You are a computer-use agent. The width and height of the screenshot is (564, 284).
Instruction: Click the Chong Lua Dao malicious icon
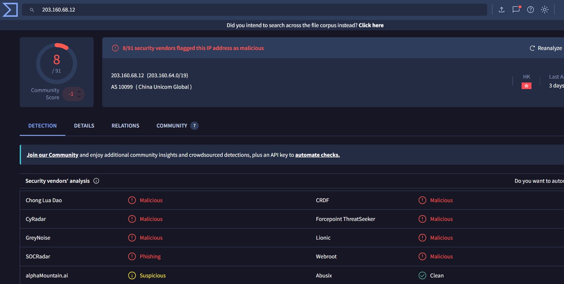[132, 200]
